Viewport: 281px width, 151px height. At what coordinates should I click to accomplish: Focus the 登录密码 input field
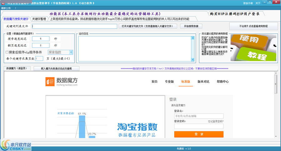pos(199,126)
